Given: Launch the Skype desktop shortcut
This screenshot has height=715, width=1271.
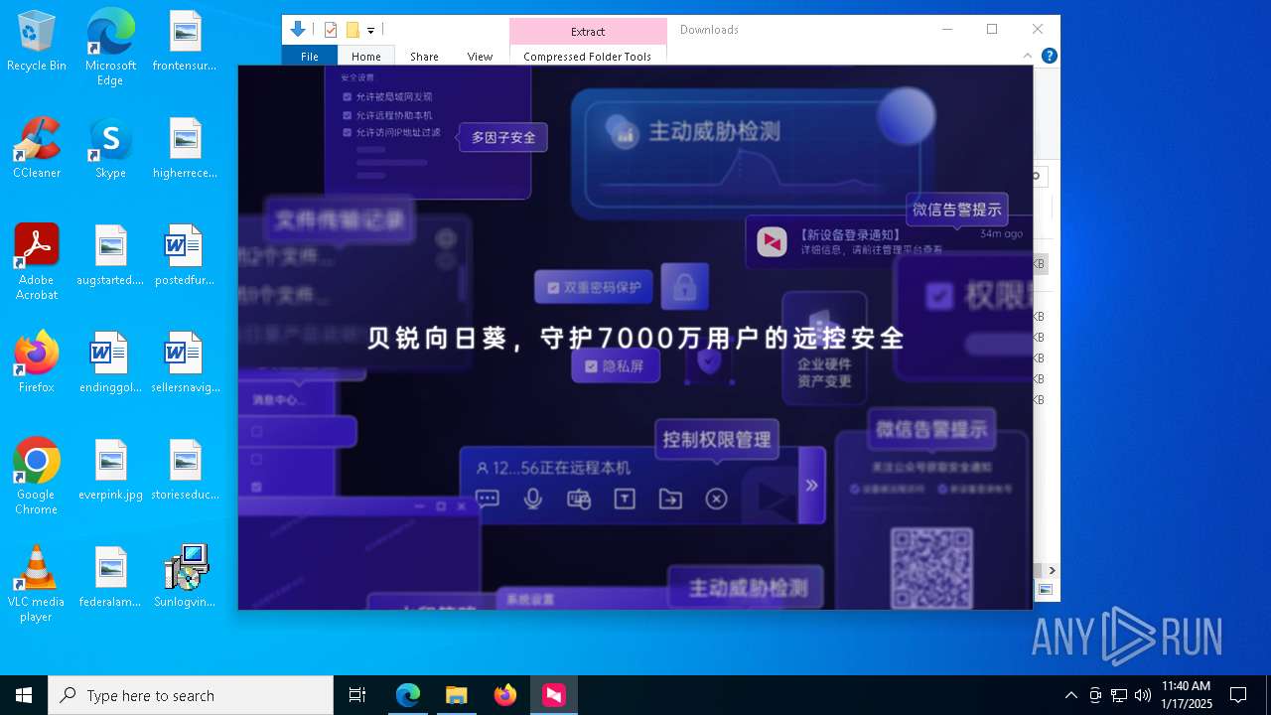Looking at the screenshot, I should pyautogui.click(x=110, y=149).
